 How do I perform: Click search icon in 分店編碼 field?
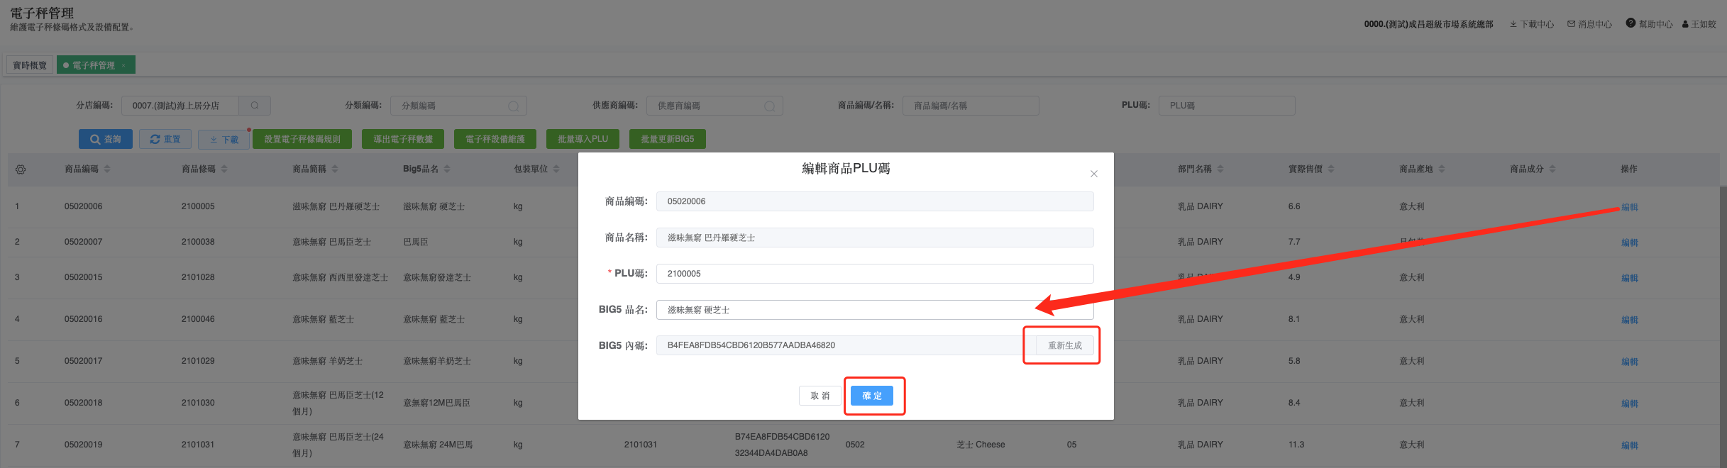(x=255, y=106)
